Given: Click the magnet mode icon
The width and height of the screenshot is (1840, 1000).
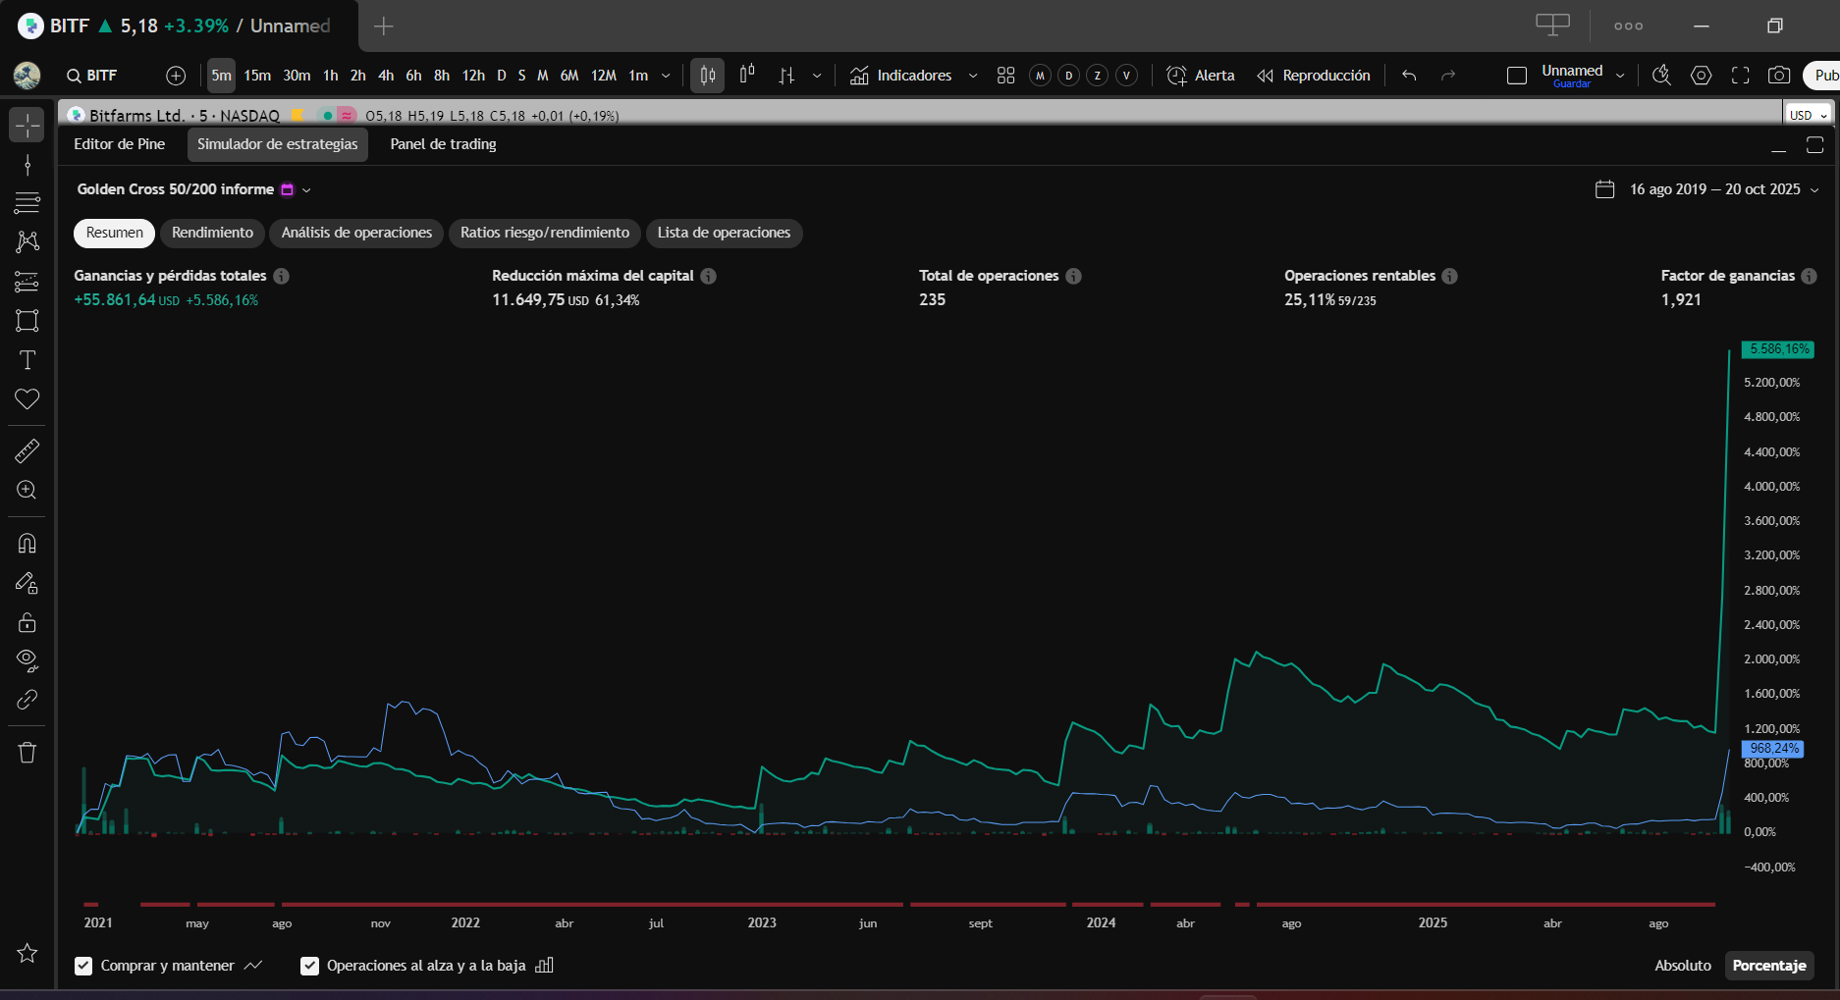Looking at the screenshot, I should [x=27, y=544].
